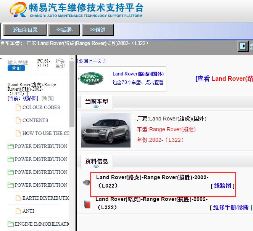This screenshot has height=231, width=253.
Task: Click the Chang Yi platform logo icon
Action: tap(18, 10)
